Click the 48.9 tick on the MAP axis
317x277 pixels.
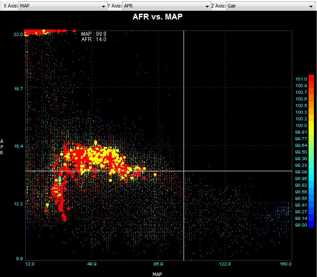pyautogui.click(x=92, y=264)
